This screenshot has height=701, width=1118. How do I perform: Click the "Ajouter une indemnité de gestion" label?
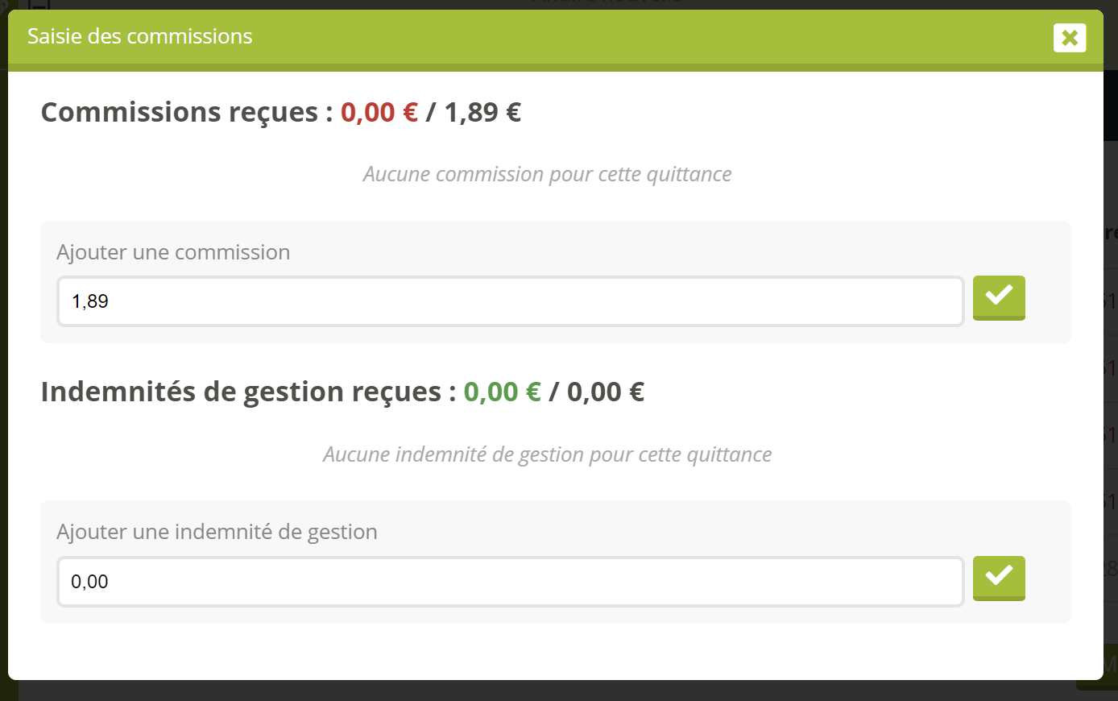click(217, 532)
